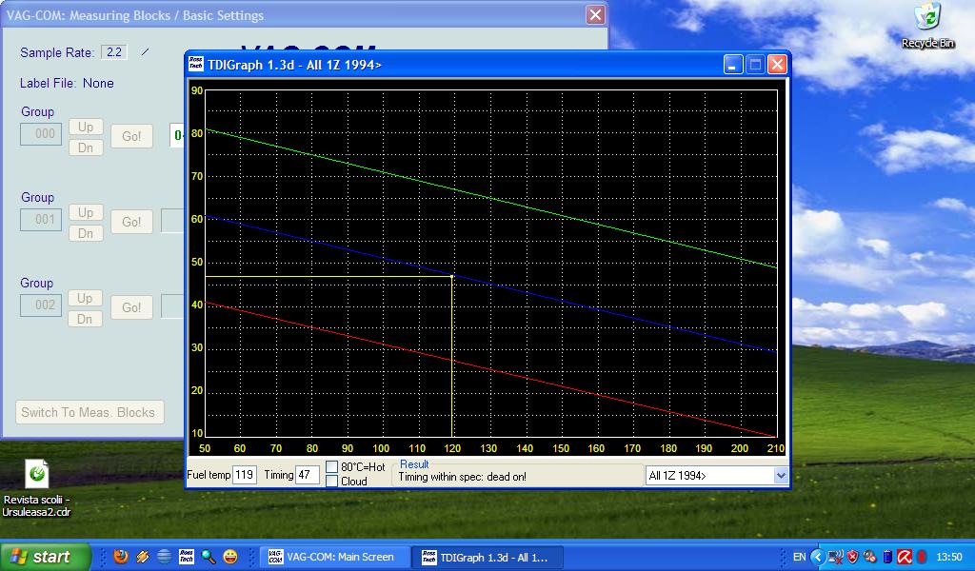Toggle the 80°C=Hot checkbox
Screen dimensions: 975x571
[x=332, y=466]
